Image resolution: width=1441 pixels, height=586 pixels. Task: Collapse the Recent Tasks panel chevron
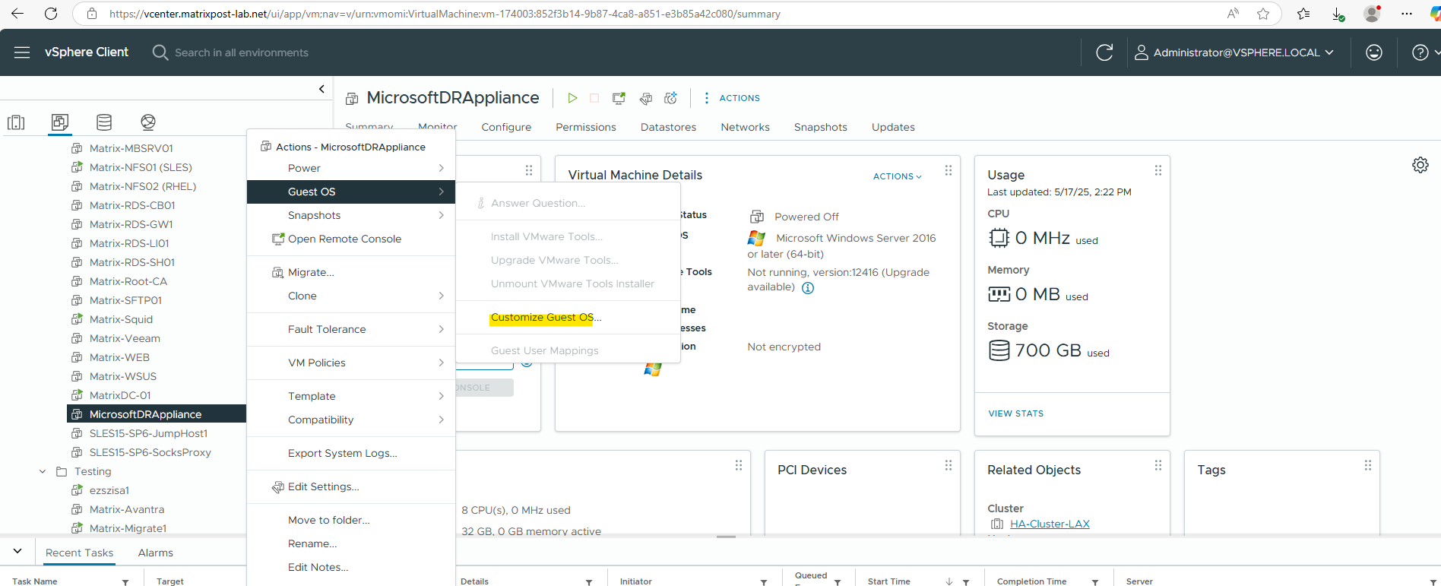[17, 551]
